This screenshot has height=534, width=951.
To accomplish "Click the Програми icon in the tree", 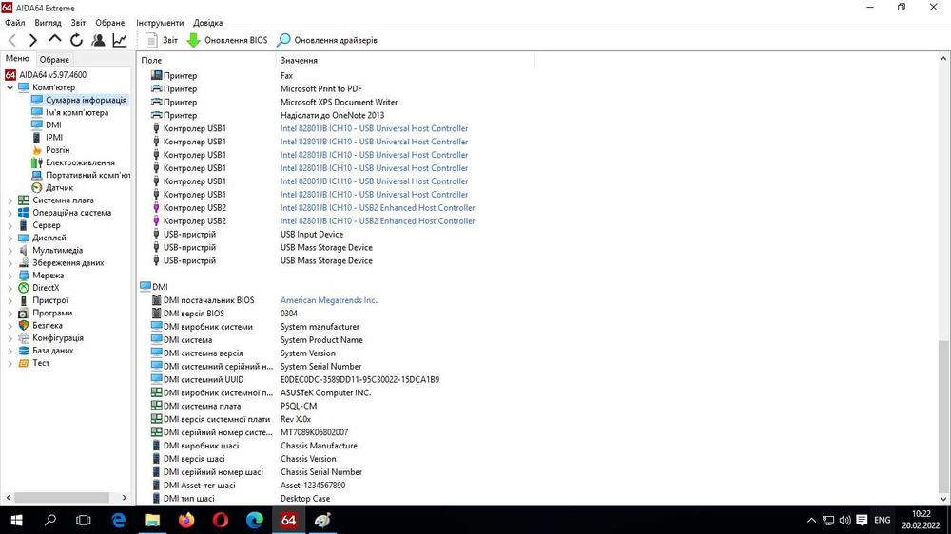I will click(x=24, y=314).
